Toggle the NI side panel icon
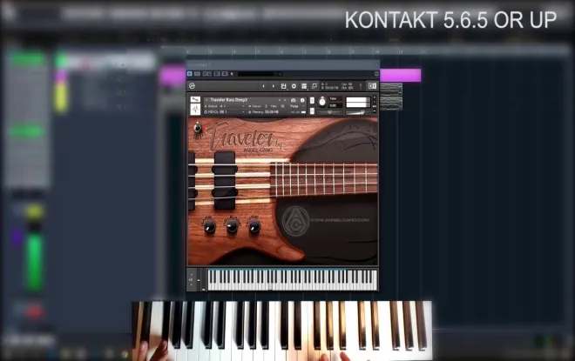 372,86
